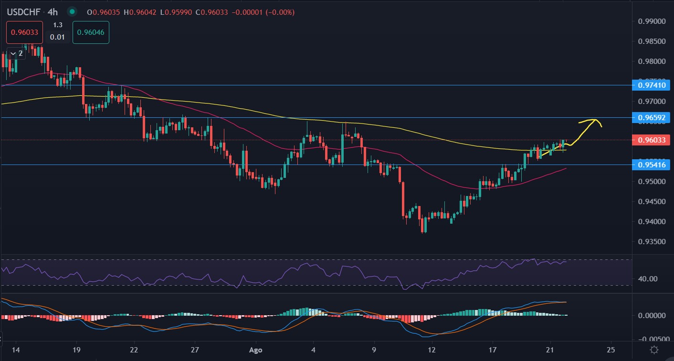Click the time axis label 19
Viewport: 674px width, 361px height.
[77, 350]
